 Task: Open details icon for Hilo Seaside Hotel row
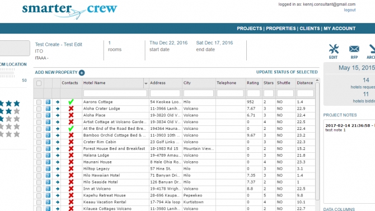(x=48, y=182)
